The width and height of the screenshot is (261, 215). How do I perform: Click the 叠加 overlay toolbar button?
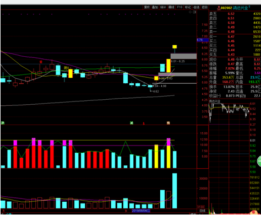pyautogui.click(x=155, y=7)
